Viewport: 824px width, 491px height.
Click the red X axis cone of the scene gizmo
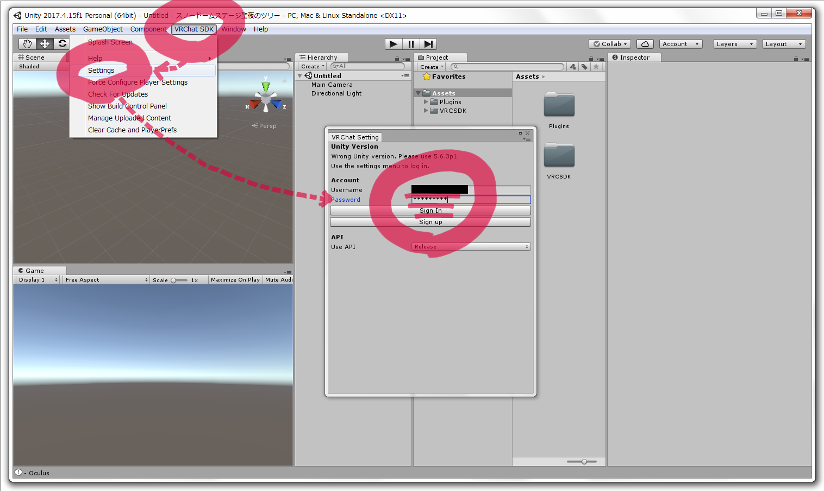(254, 104)
